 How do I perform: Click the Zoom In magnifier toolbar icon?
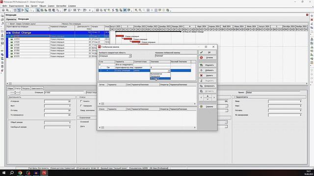tap(136, 10)
